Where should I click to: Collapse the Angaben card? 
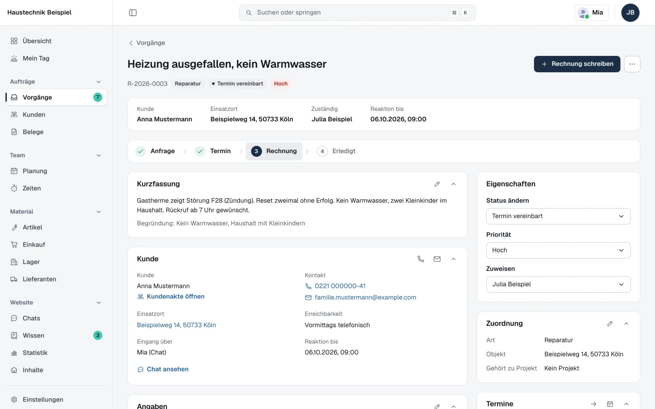[453, 406]
